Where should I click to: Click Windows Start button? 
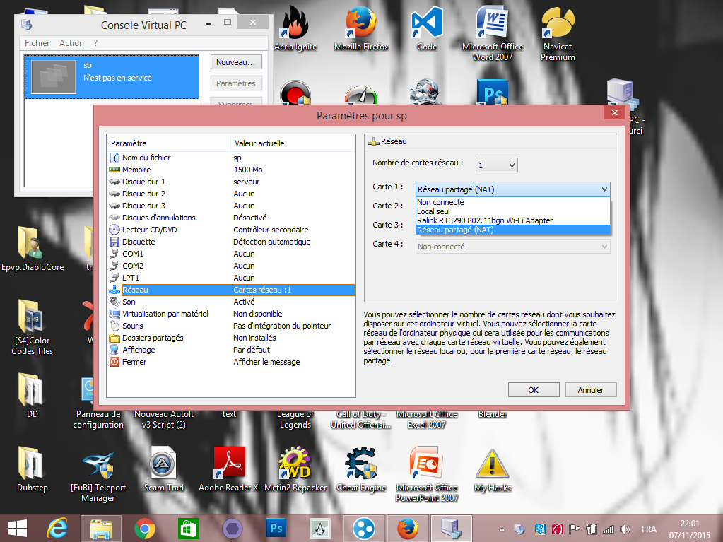[x=18, y=529]
